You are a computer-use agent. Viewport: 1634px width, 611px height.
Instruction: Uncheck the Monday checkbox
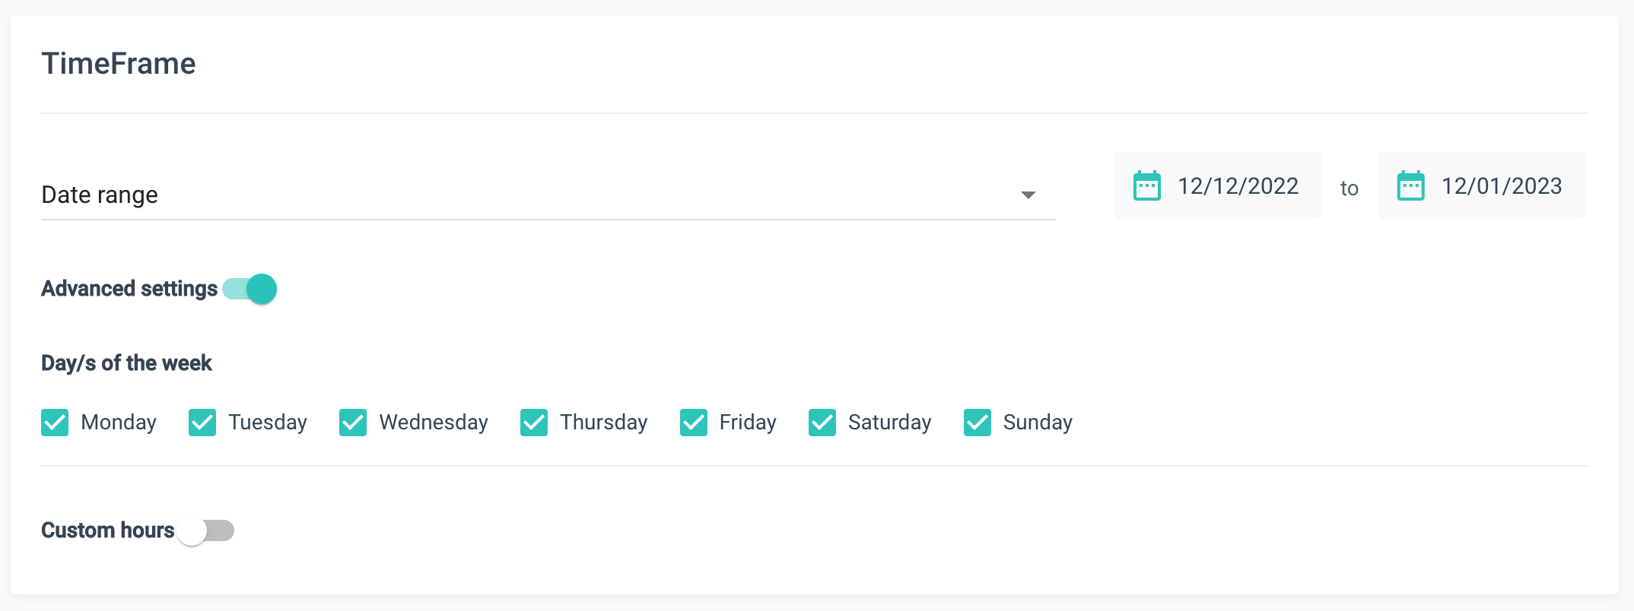55,423
